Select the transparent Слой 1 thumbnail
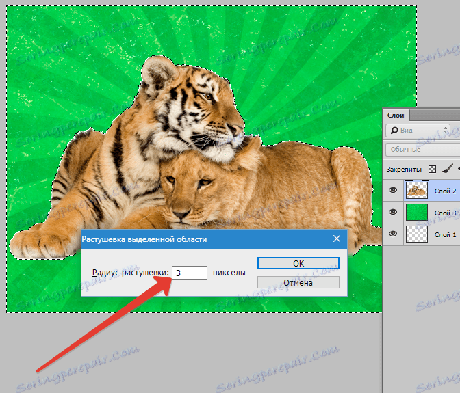The image size is (460, 393). coord(417,234)
